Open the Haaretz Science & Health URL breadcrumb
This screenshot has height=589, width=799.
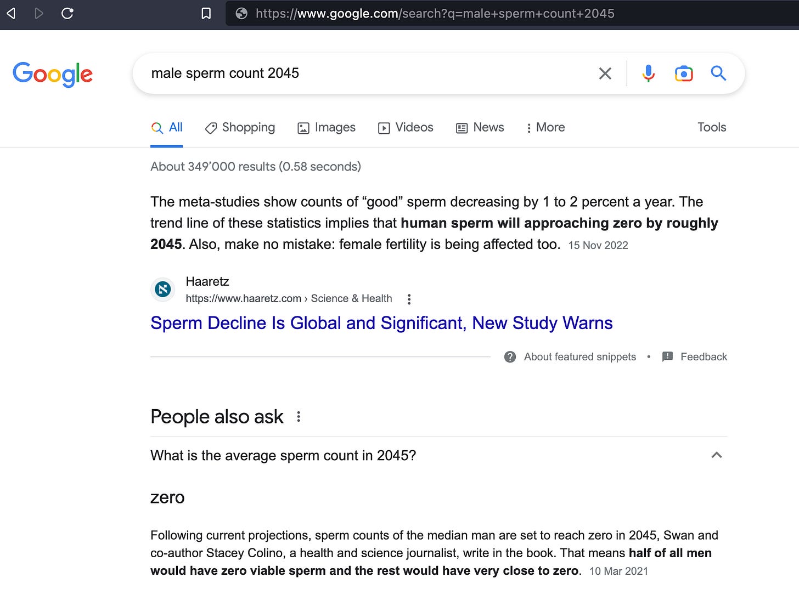coord(289,298)
